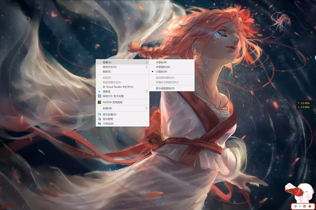Screen dimensions: 316x210
Task: Expand the 换壁纸 submenu arrow
Action: tap(147, 91)
